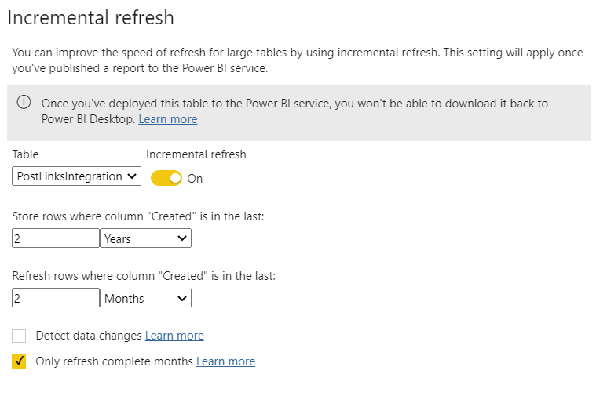Click the Incremental refresh dialog title
596x396 pixels.
[x=90, y=17]
